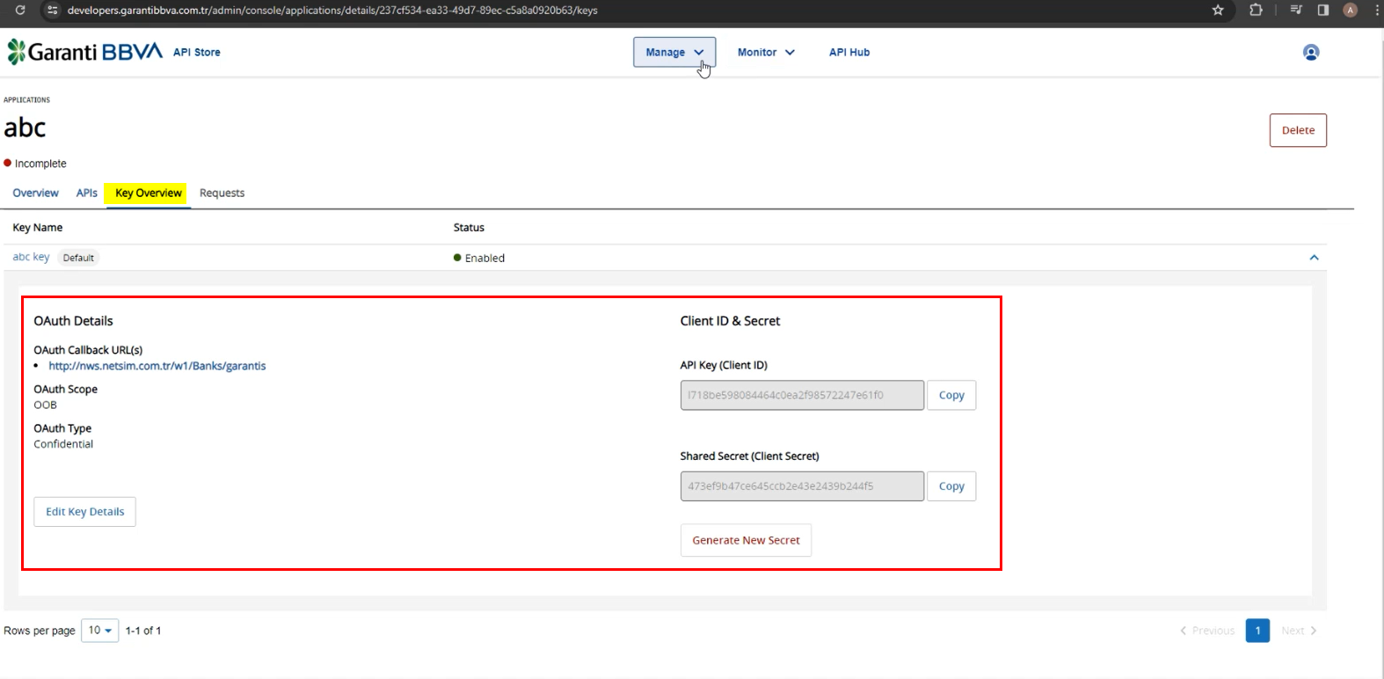Image resolution: width=1384 pixels, height=679 pixels.
Task: Open the Manage dropdown menu
Action: [674, 52]
